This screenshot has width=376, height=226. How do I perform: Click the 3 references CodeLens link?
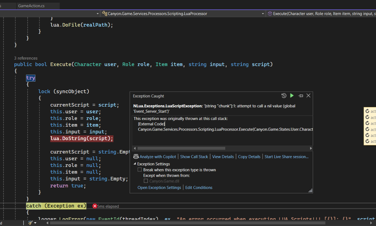coord(26,58)
